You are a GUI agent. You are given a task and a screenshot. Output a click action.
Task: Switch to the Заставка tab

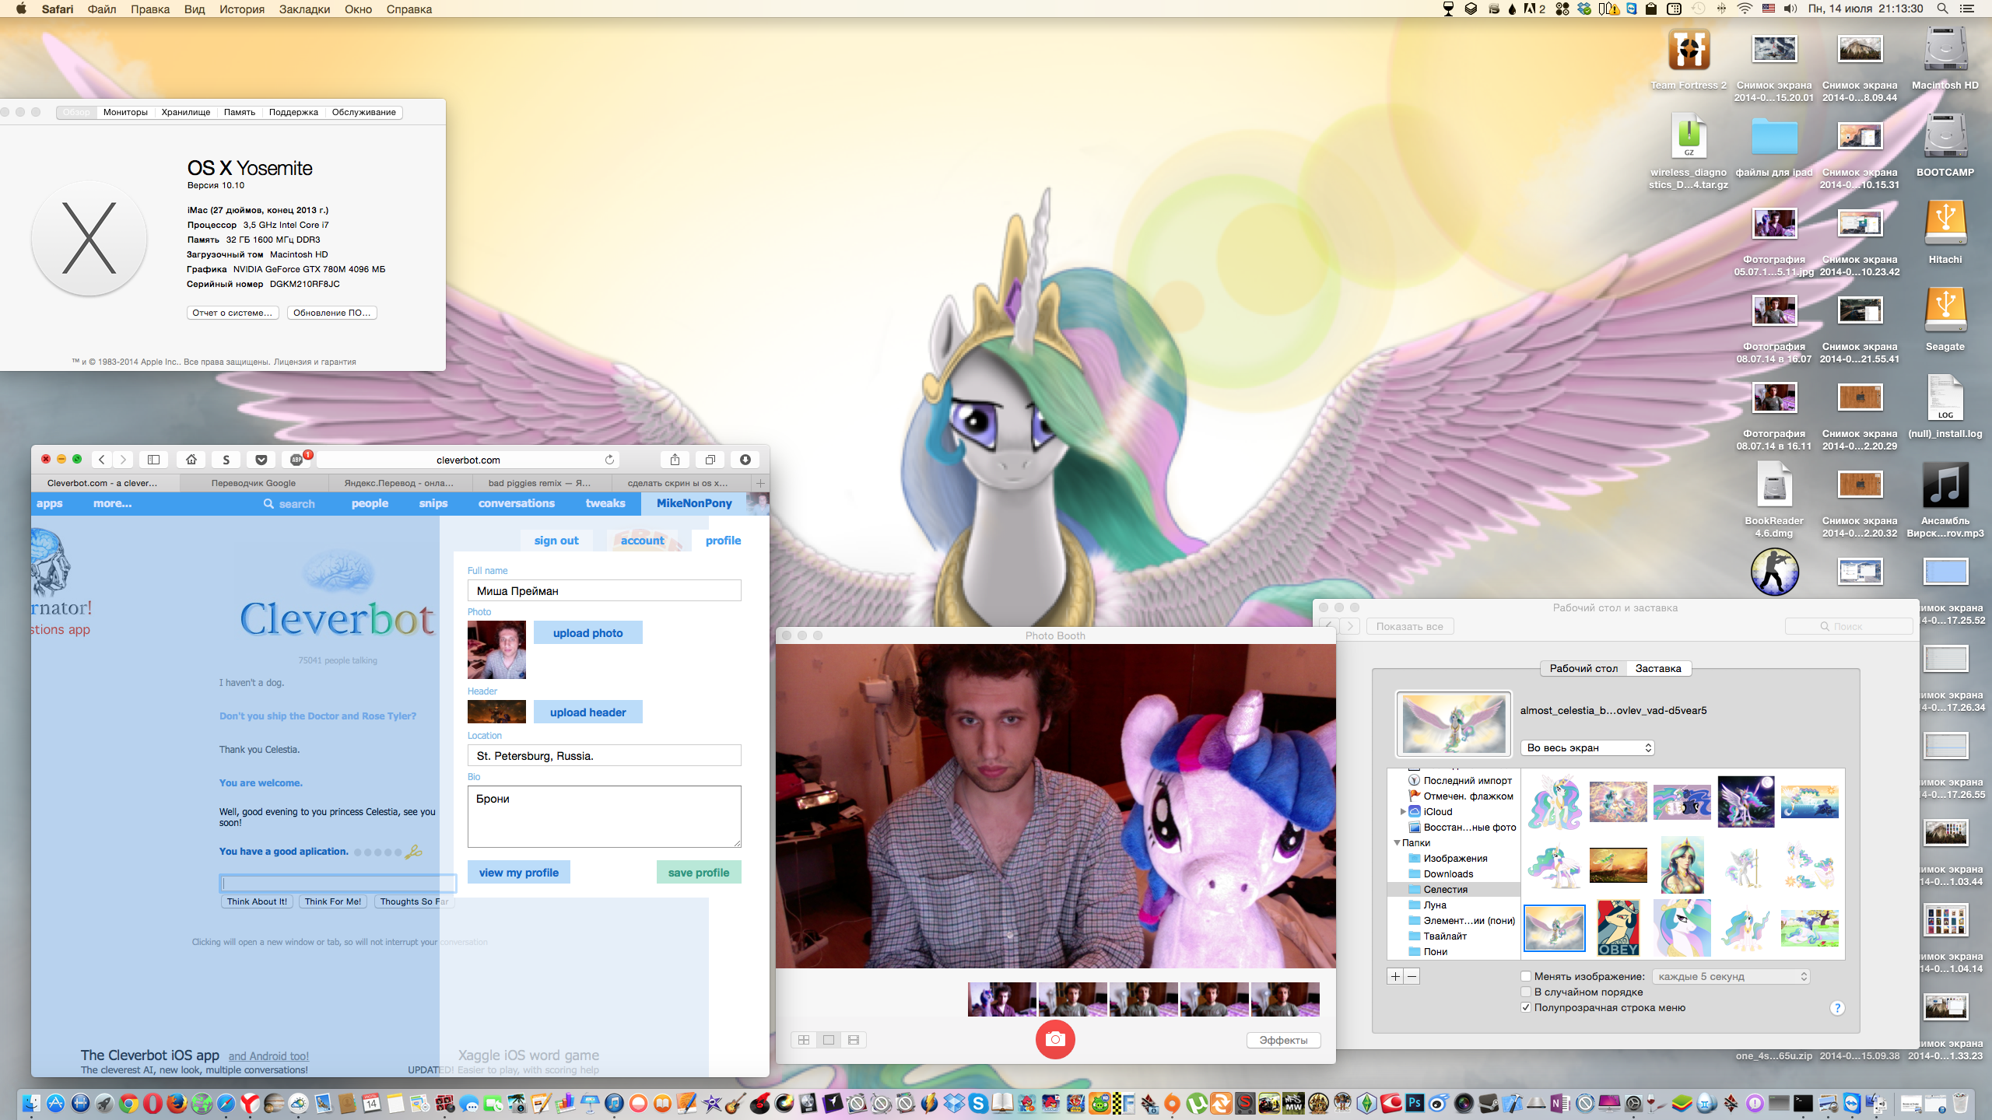tap(1658, 668)
